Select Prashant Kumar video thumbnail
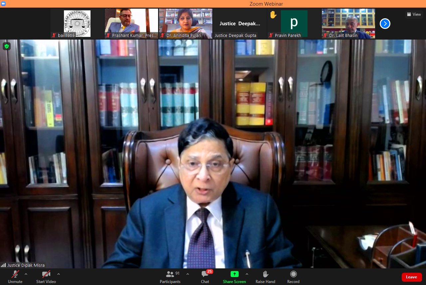The image size is (426, 285). click(x=131, y=23)
